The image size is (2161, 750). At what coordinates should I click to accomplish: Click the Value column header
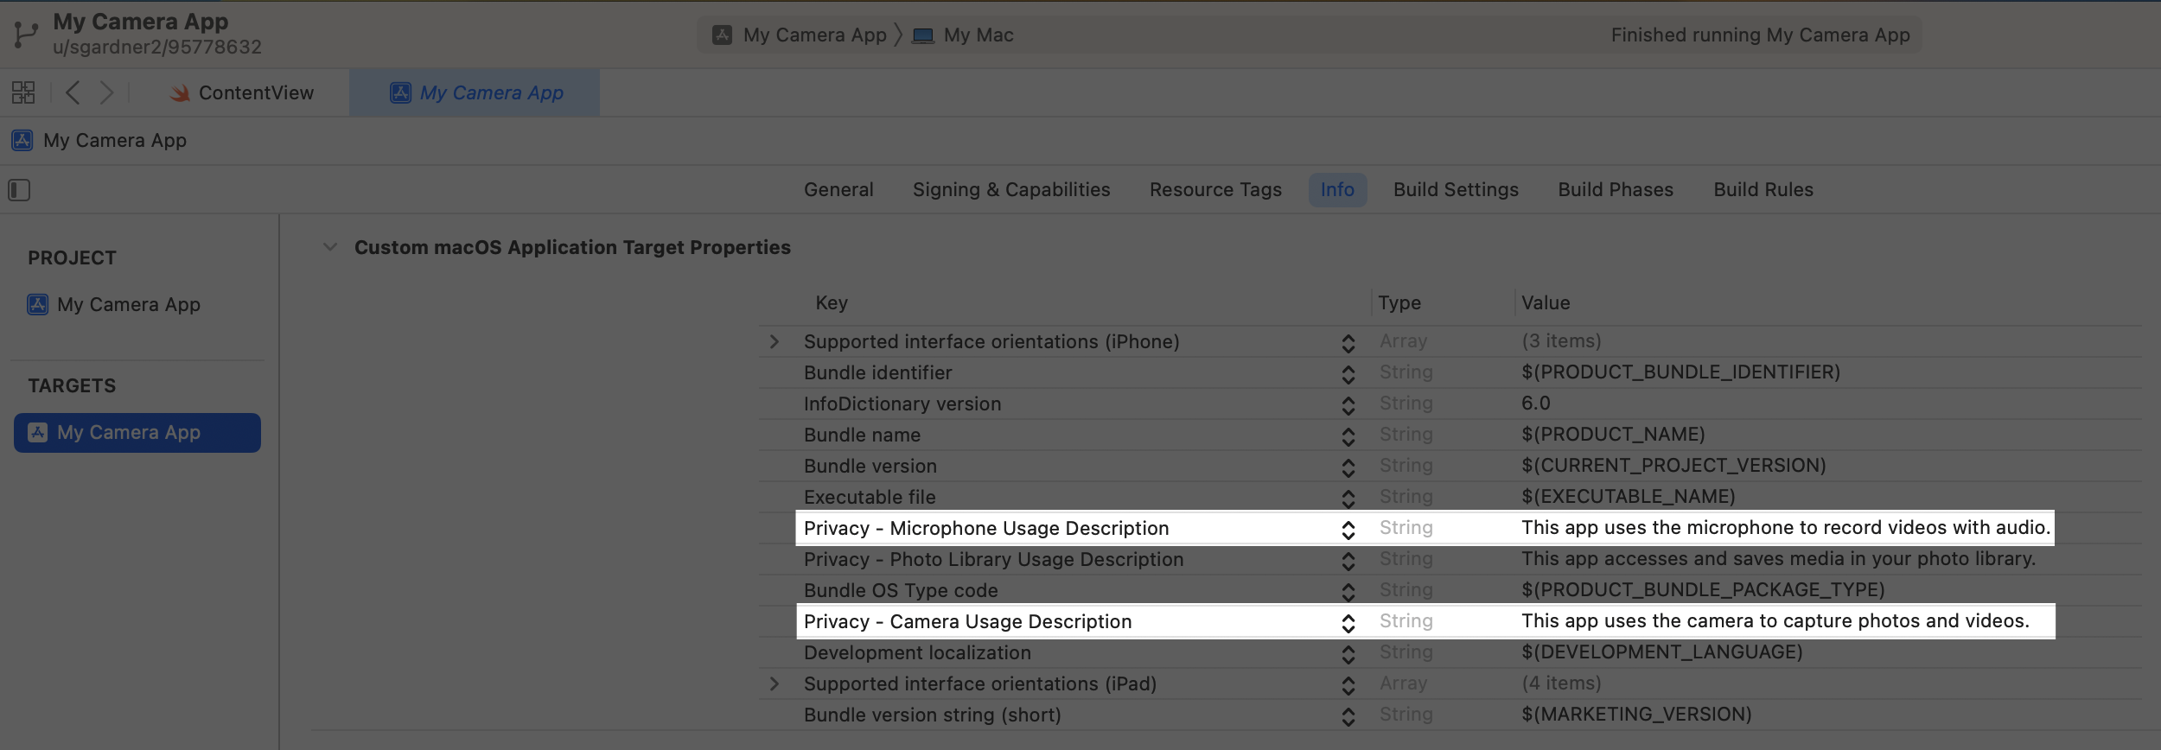(1546, 302)
